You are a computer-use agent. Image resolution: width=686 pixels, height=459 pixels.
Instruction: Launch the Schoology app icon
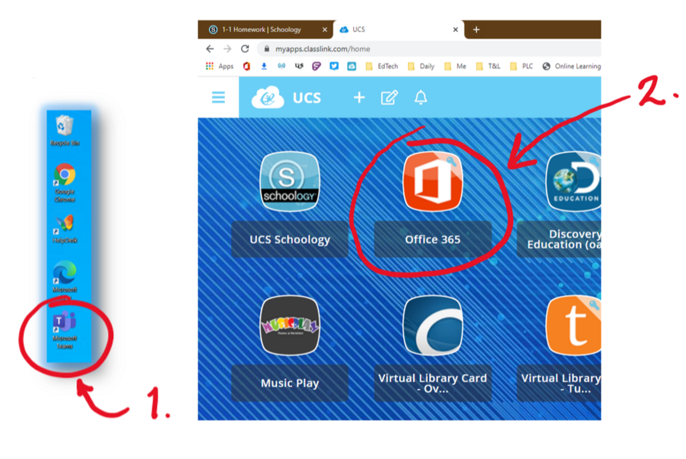pyautogui.click(x=289, y=182)
